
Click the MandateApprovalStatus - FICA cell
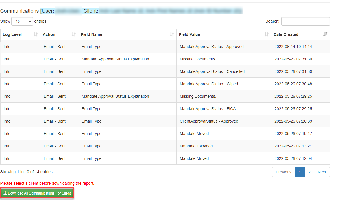tap(208, 109)
